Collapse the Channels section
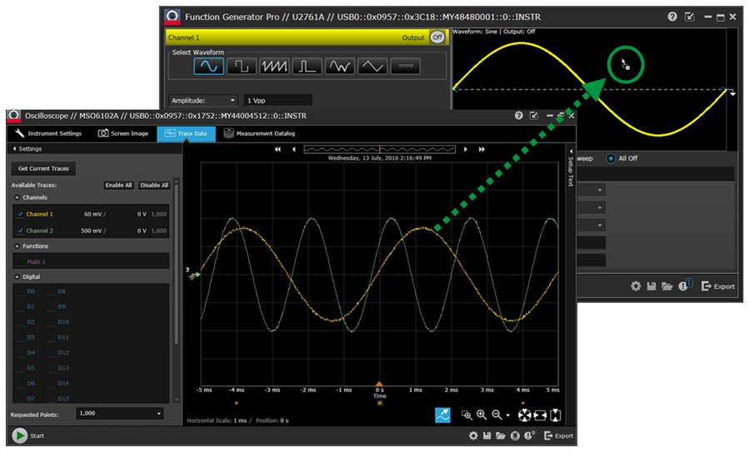Image resolution: width=750 pixels, height=452 pixels. click(x=17, y=197)
